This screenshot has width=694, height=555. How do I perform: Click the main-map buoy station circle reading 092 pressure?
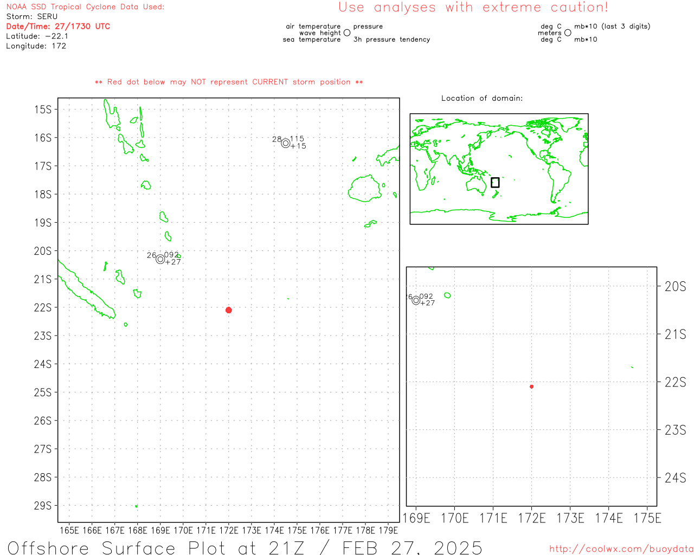point(160,259)
